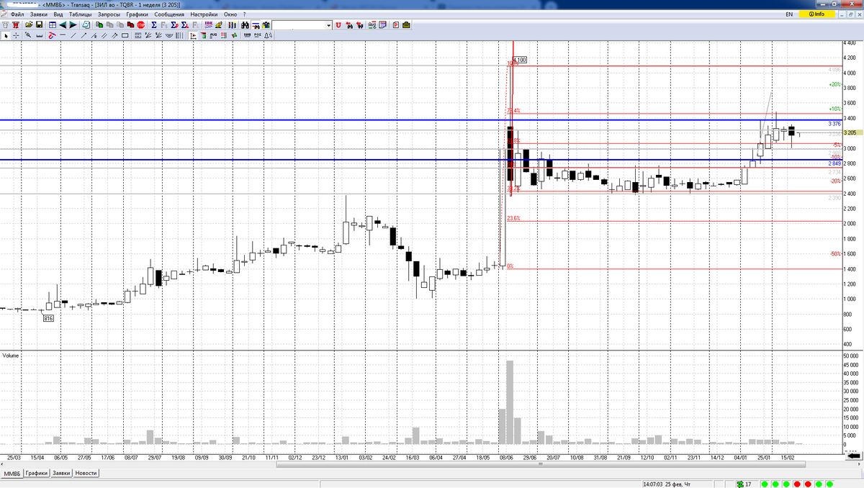
Task: Click the EN language indicator
Action: [x=789, y=14]
